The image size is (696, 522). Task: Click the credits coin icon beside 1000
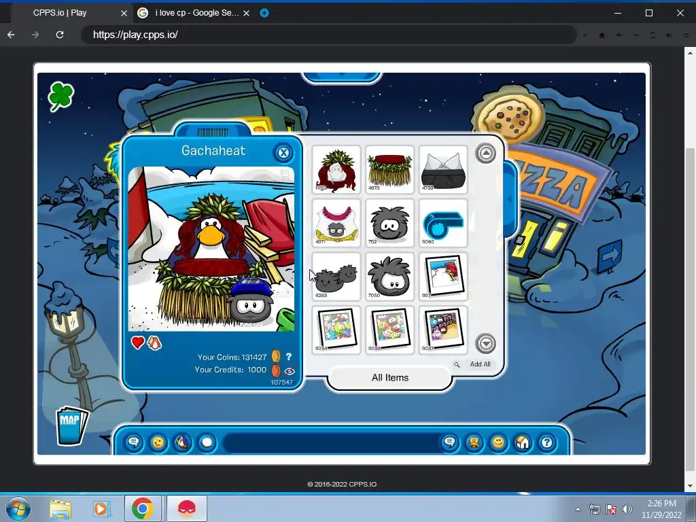276,370
